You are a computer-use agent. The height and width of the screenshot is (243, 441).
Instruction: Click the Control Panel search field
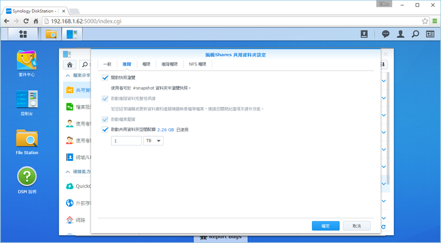(x=85, y=65)
